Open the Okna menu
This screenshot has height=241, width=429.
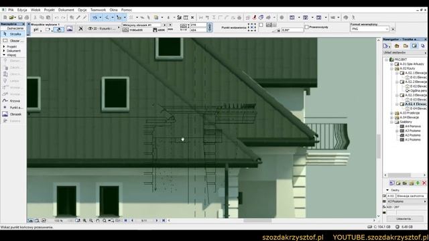click(113, 10)
